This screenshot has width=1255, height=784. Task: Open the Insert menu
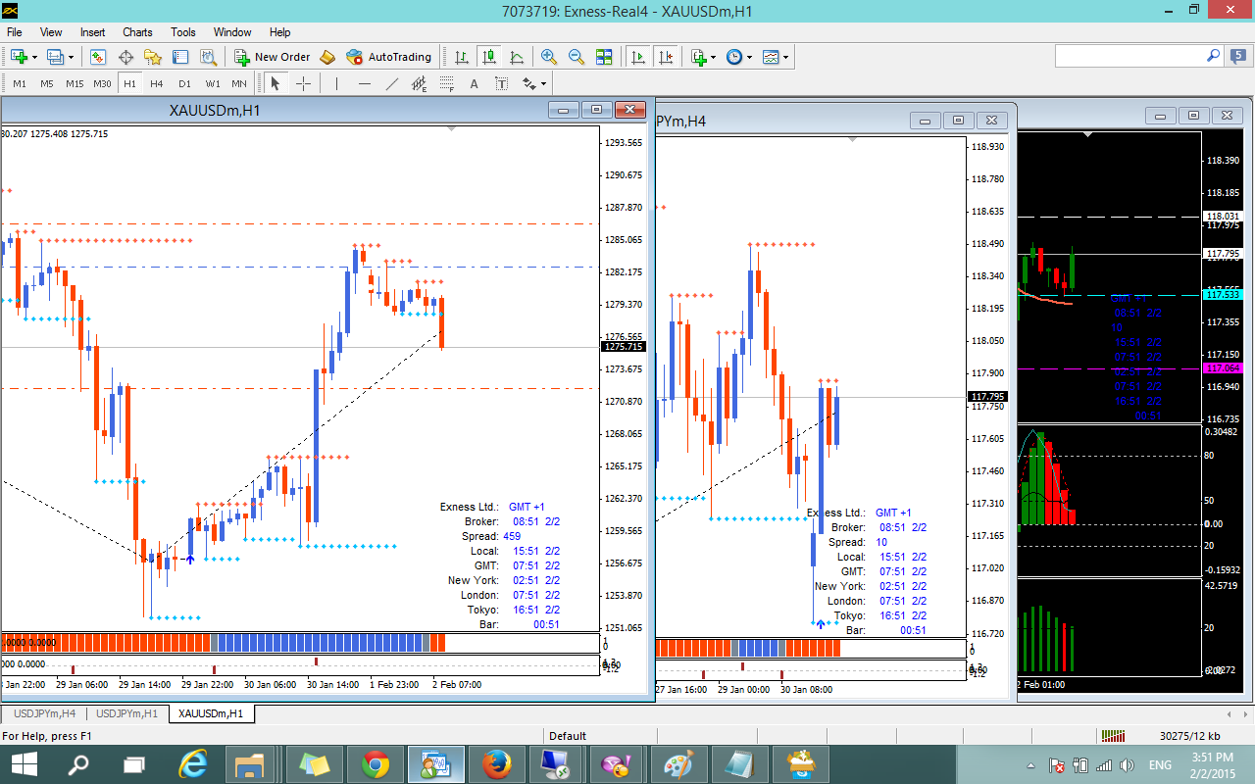click(92, 32)
